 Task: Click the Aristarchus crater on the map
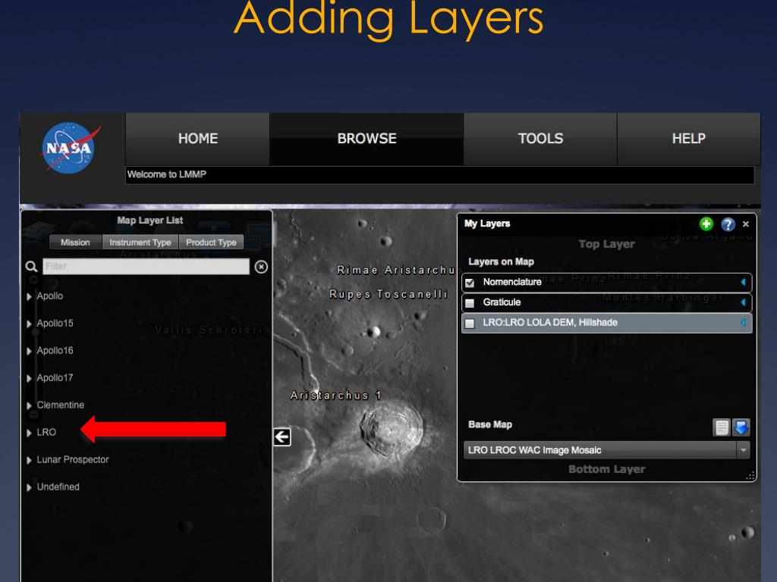(x=392, y=427)
